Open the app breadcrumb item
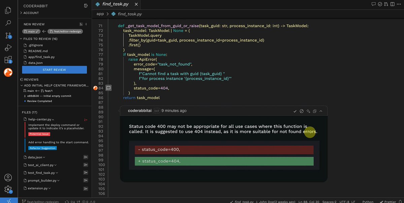Viewport: 404px width, 203px height. (x=100, y=14)
